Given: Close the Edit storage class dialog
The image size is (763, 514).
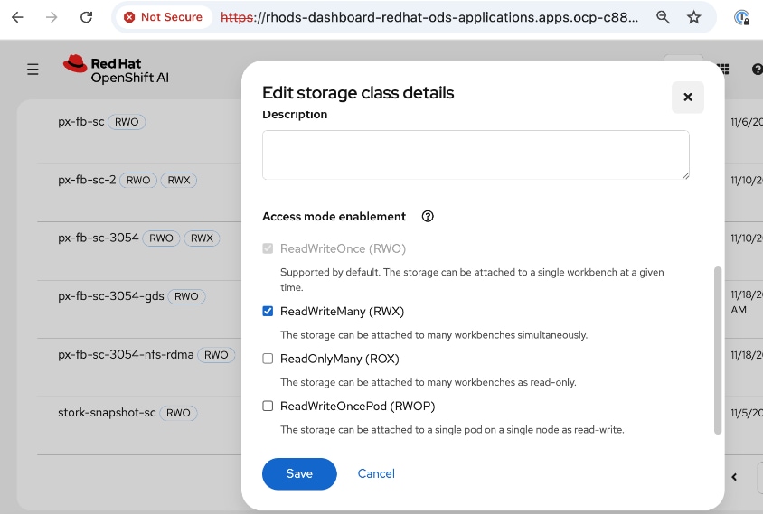Looking at the screenshot, I should pyautogui.click(x=687, y=97).
